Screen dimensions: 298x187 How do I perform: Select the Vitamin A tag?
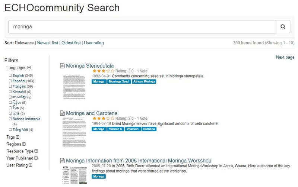click(115, 129)
